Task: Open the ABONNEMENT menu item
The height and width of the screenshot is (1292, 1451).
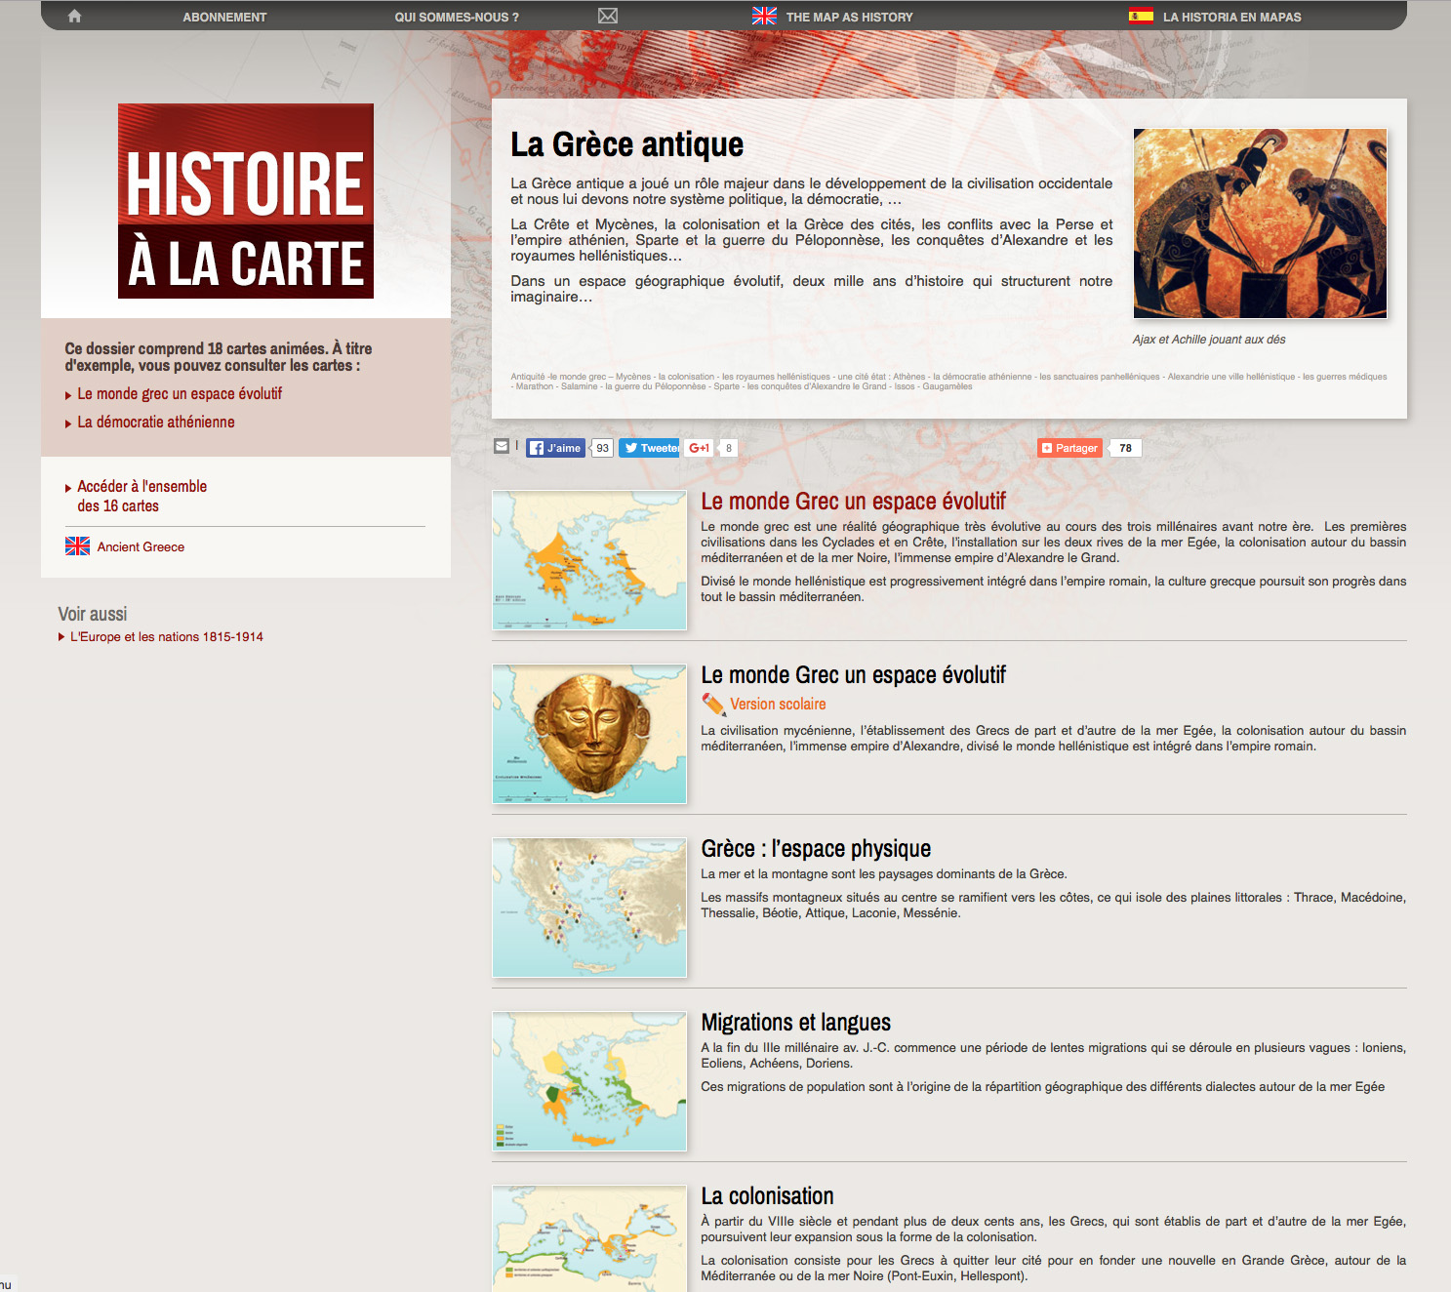Action: [x=224, y=17]
